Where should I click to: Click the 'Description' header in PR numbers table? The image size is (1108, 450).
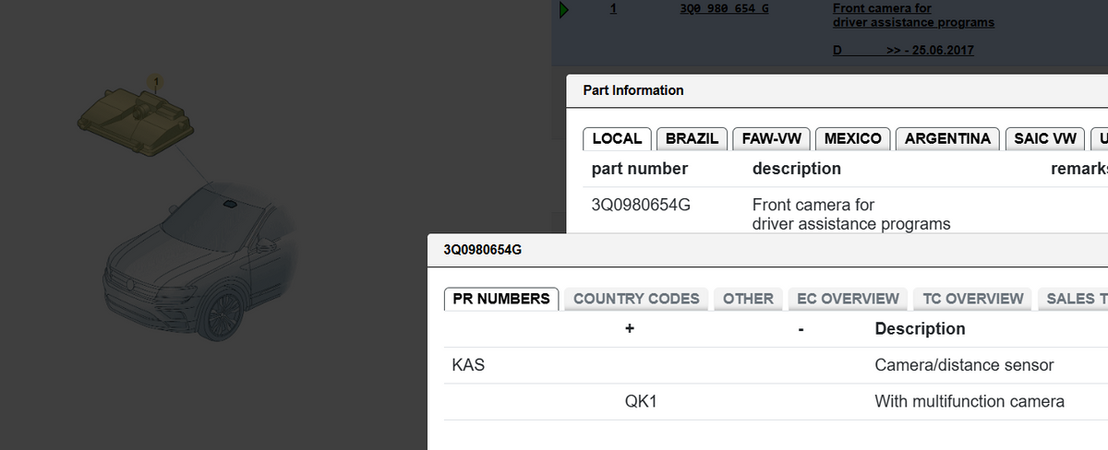[x=920, y=329]
